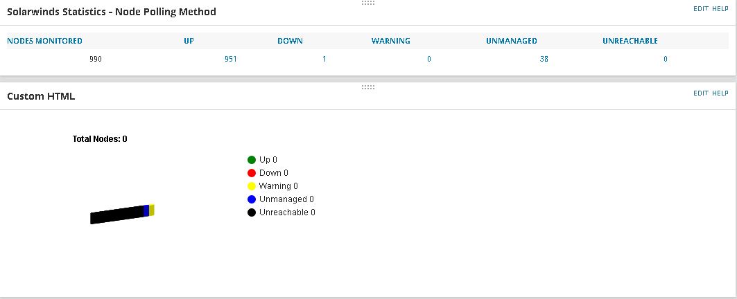Grab drag handle of Solarwinds Statistics widget
Viewport: 737px width, 299px height.
[368, 3]
